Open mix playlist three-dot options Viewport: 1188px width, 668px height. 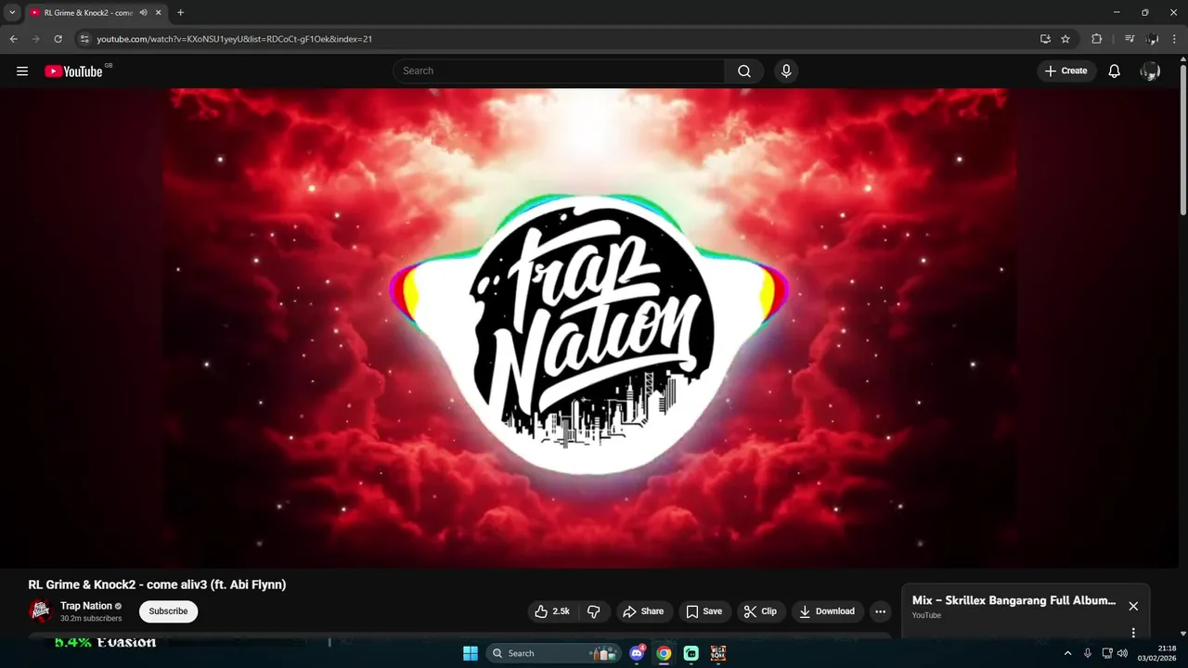(x=1133, y=633)
